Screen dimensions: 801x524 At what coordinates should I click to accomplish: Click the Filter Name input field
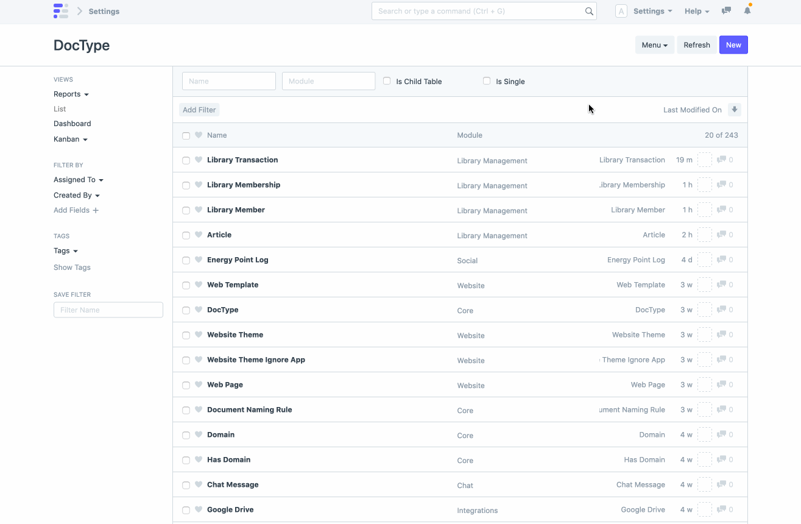click(x=108, y=310)
